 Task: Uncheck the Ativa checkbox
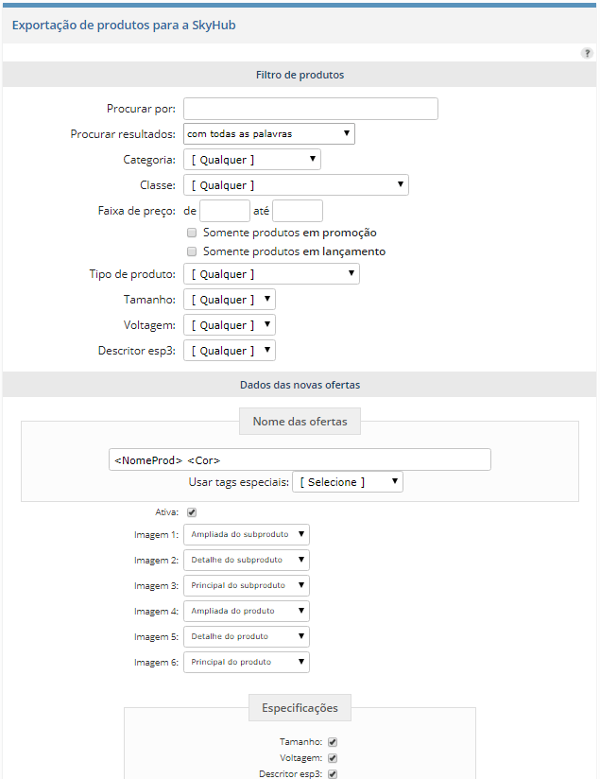click(192, 512)
